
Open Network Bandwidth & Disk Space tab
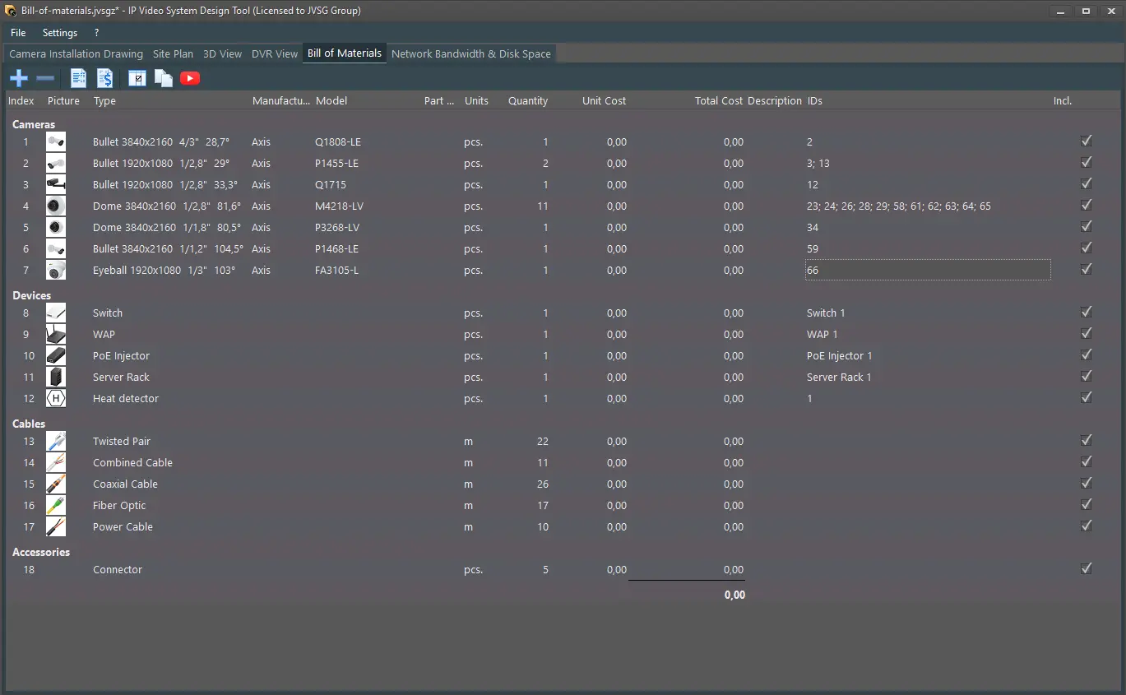(470, 54)
